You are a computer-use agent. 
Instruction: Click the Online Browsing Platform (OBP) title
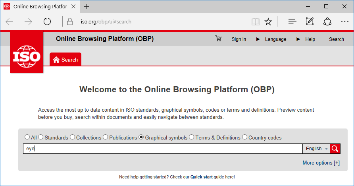click(x=105, y=39)
